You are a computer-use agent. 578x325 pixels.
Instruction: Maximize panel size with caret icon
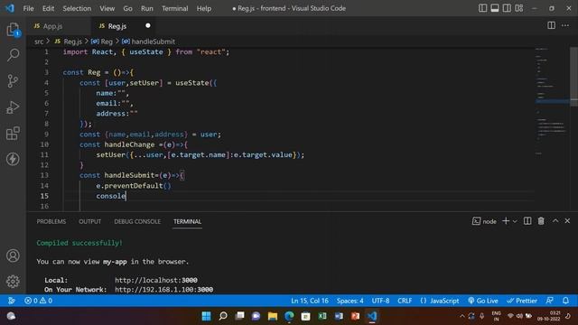[x=555, y=220]
